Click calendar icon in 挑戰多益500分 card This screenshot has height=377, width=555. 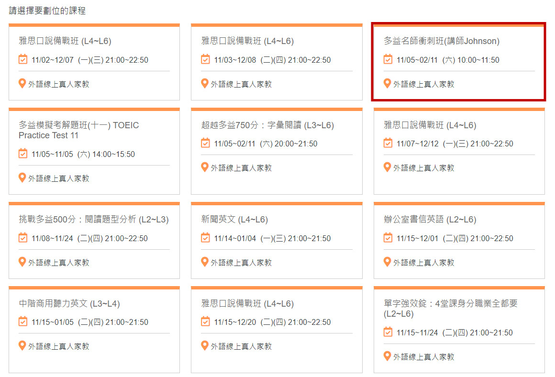[x=22, y=238]
